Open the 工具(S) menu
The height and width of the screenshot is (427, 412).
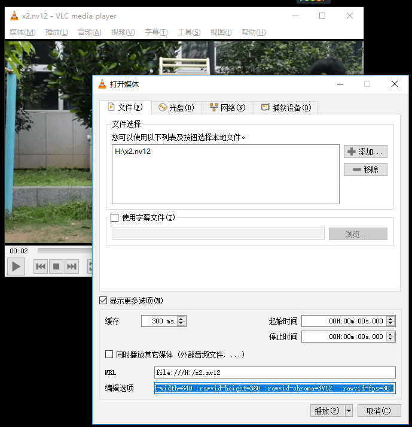point(189,32)
